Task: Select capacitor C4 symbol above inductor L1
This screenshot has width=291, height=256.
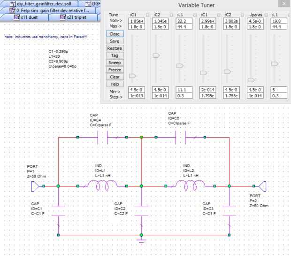Action: coord(102,138)
